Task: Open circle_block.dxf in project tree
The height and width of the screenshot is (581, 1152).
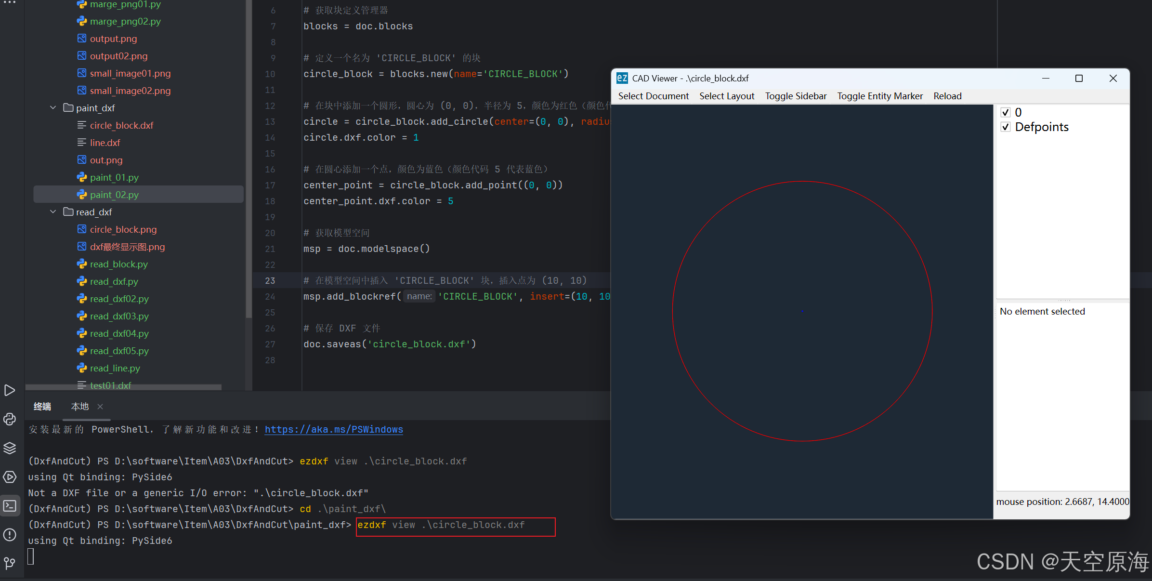Action: click(x=121, y=125)
